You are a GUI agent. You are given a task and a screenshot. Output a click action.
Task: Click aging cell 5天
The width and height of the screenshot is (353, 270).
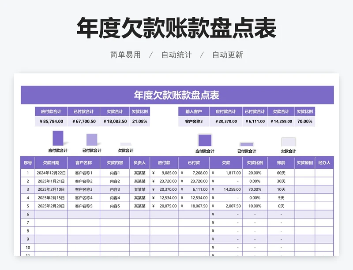pos(281,198)
